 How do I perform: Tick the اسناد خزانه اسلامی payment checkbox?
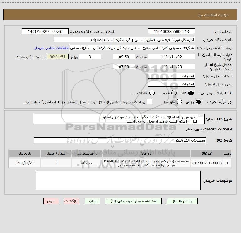(149, 102)
